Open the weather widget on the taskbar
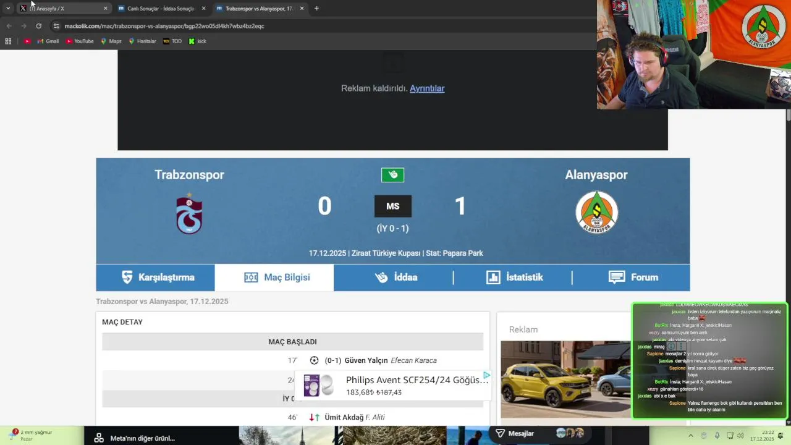This screenshot has height=445, width=791. coord(32,435)
